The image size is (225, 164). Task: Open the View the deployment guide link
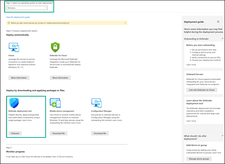(x=18, y=17)
